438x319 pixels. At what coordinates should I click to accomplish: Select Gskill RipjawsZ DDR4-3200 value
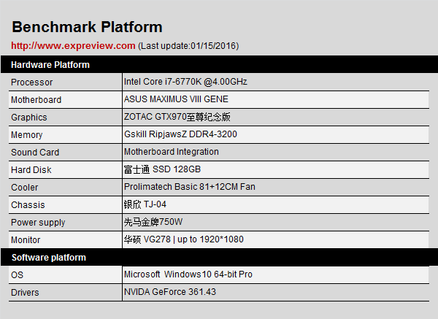180,134
